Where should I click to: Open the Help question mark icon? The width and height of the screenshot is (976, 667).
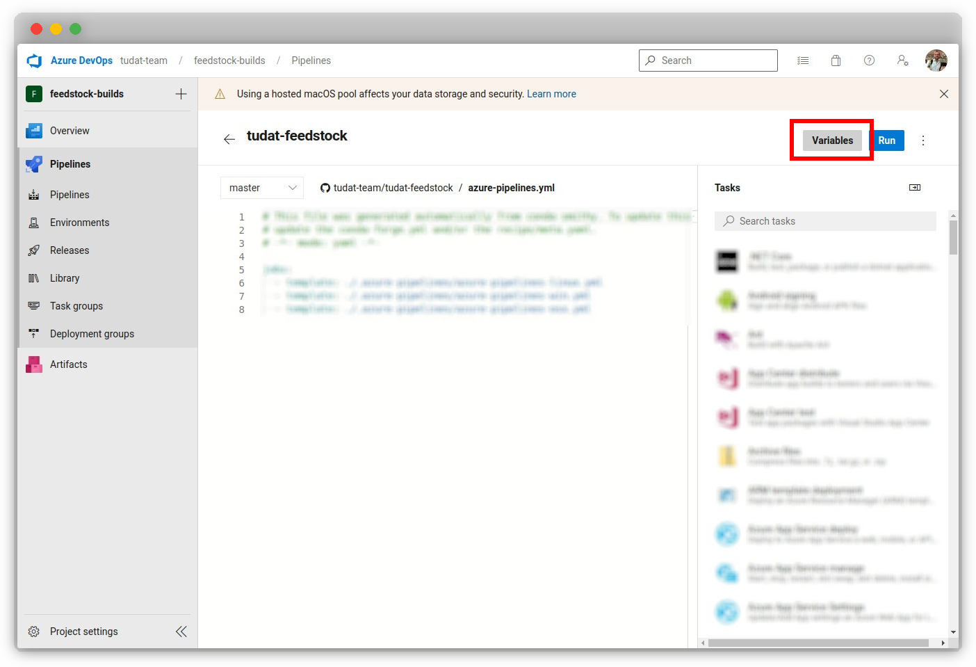coord(869,61)
